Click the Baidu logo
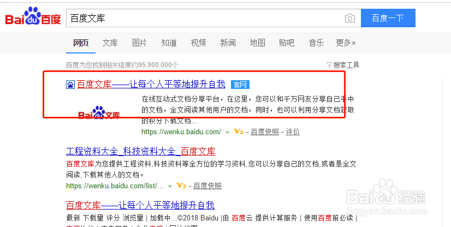Screen dimensions: 451x227 [x=33, y=17]
